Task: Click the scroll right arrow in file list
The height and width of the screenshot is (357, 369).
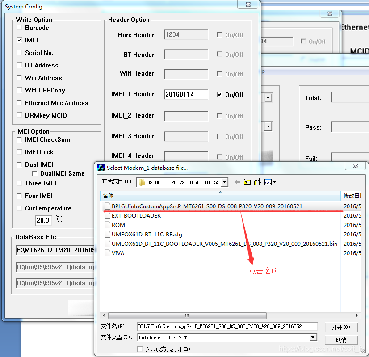Action: click(357, 315)
